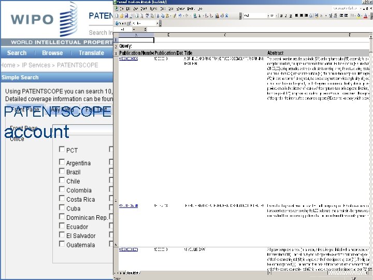
Task: Click the Excel vertical scrollbar
Action: (370, 152)
